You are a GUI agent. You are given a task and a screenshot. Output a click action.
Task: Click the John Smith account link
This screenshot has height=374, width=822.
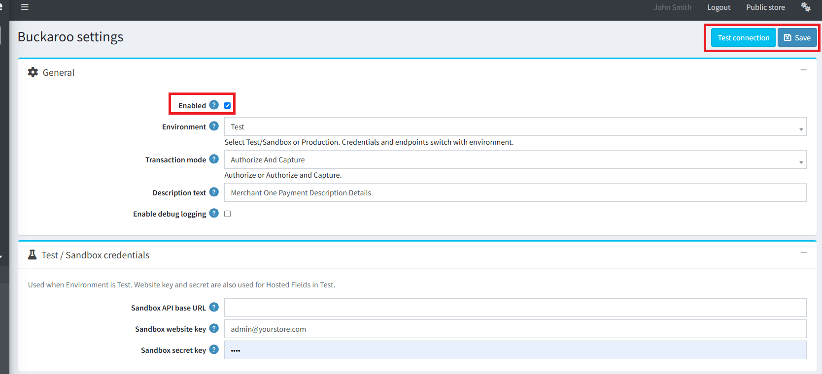[673, 7]
